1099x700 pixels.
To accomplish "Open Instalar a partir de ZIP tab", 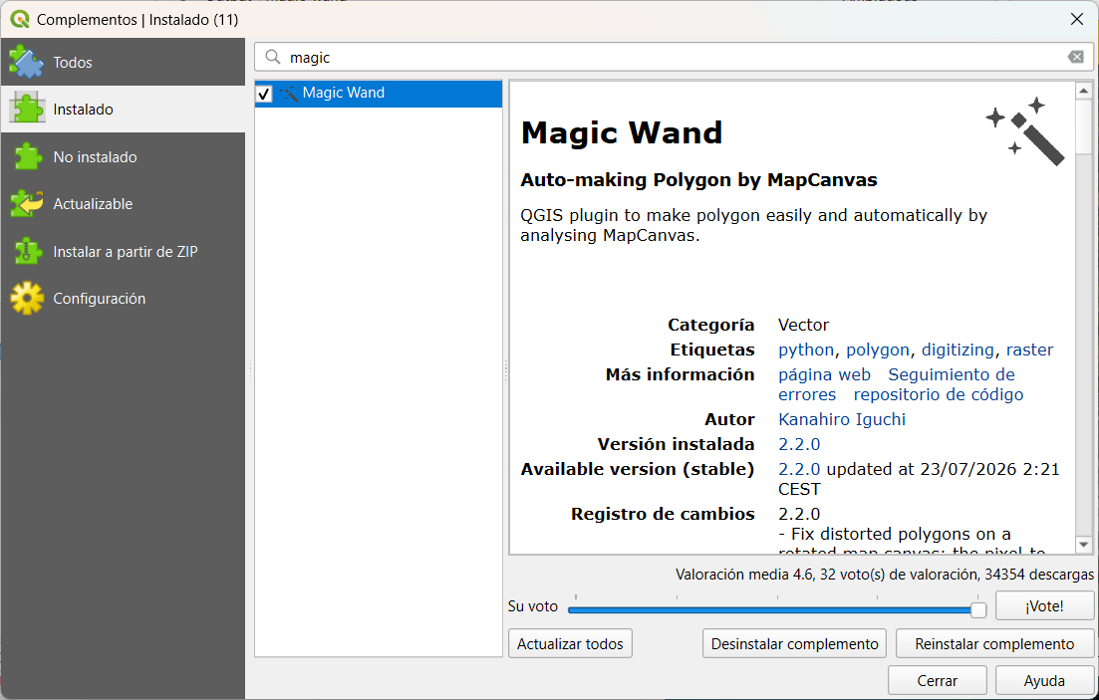I will (x=123, y=252).
